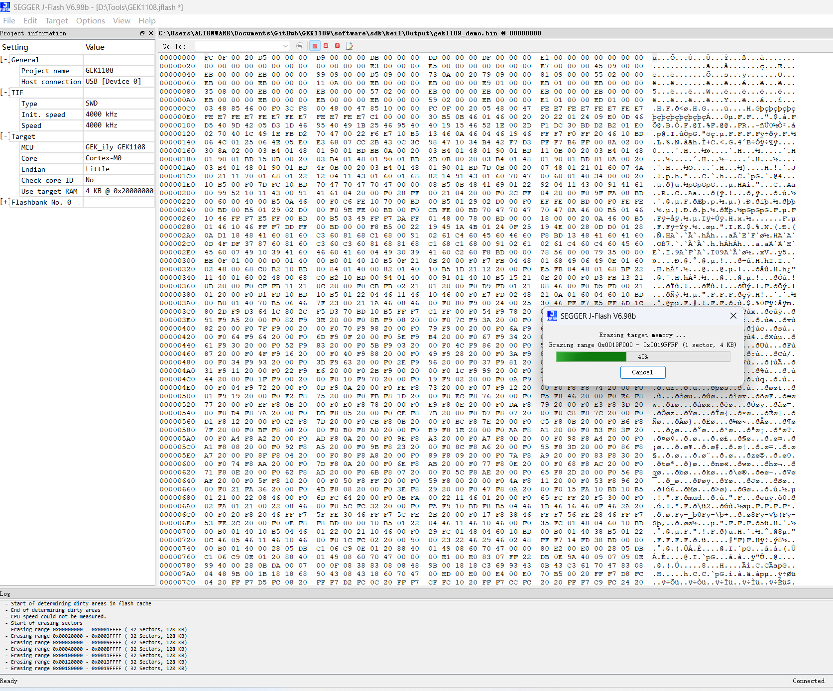Viewport: 833px width, 691px height.
Task: Cancel the erasing operation
Action: pyautogui.click(x=642, y=372)
